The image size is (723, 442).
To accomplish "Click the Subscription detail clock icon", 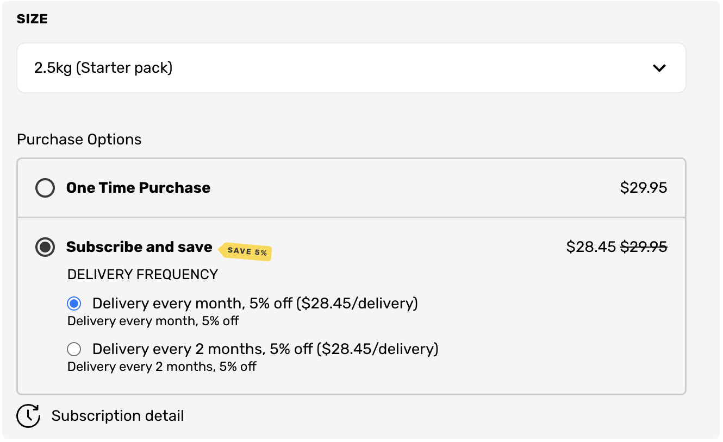I will pyautogui.click(x=28, y=416).
